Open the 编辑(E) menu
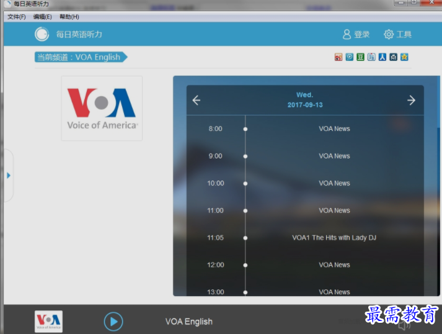 (x=42, y=17)
